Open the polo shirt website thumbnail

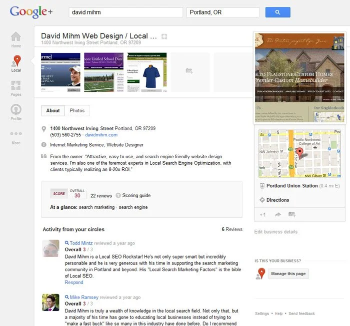pyautogui.click(x=147, y=72)
